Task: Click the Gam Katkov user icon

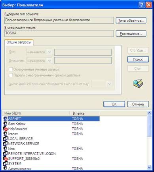Action: coord(5,124)
